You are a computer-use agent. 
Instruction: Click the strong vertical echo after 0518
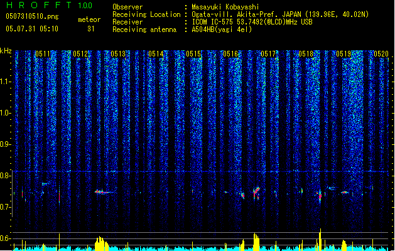pyautogui.click(x=320, y=196)
